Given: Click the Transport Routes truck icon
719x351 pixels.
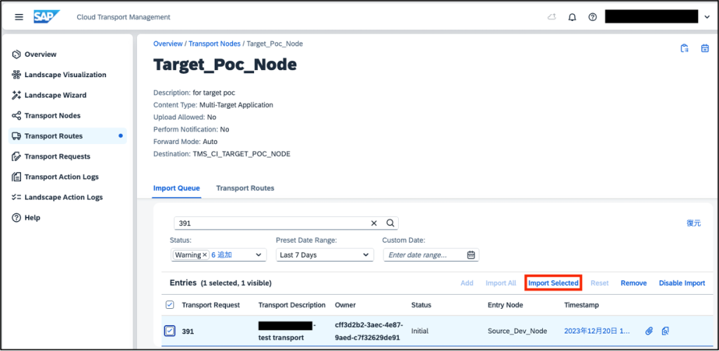Looking at the screenshot, I should point(17,136).
